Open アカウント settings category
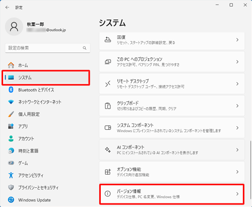The width and height of the screenshot is (252, 207). click(26, 139)
